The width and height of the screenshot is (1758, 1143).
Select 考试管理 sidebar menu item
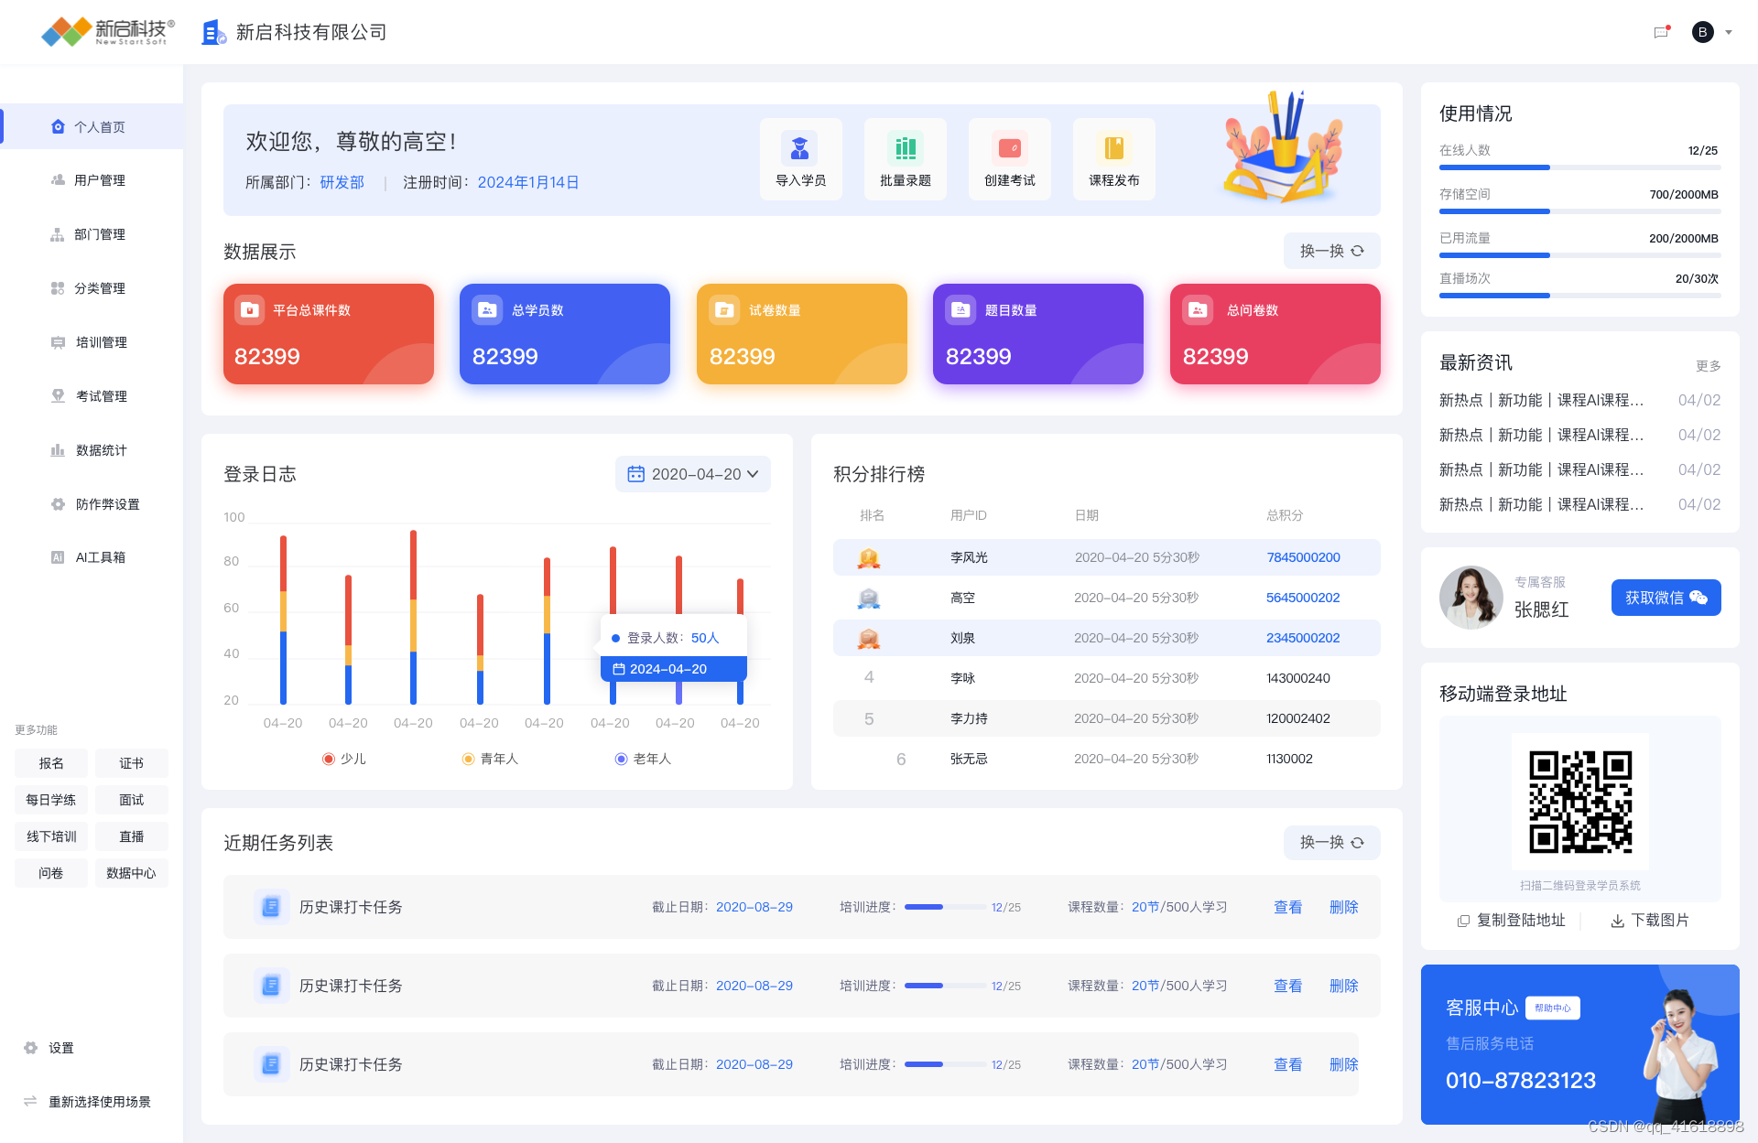pos(101,396)
